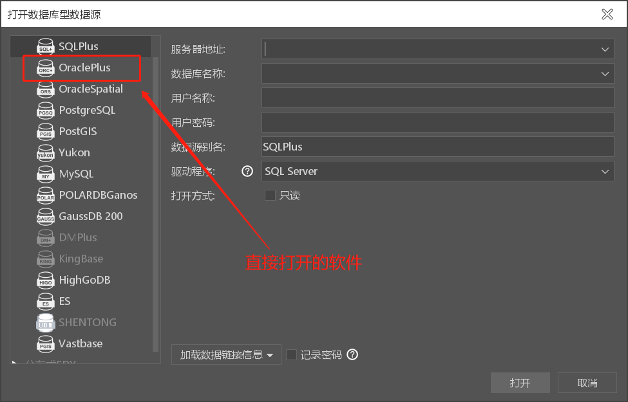Pick the OracleSpatial database icon
This screenshot has height=402, width=628.
pos(45,89)
